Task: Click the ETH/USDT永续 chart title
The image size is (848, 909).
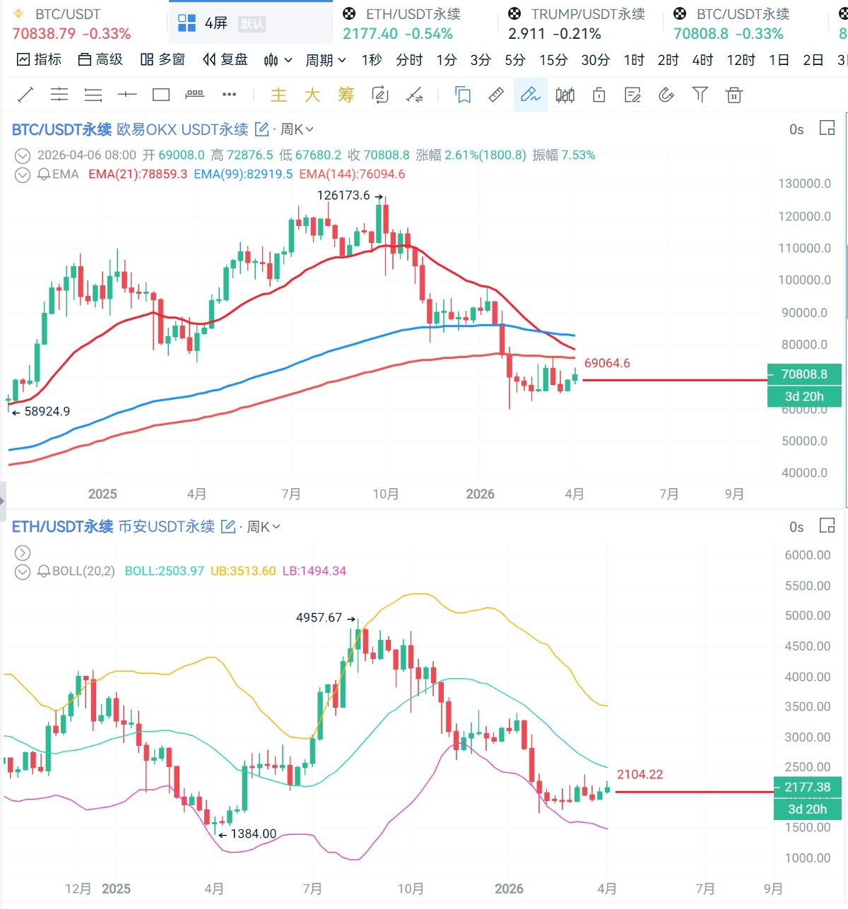Action: pos(62,526)
